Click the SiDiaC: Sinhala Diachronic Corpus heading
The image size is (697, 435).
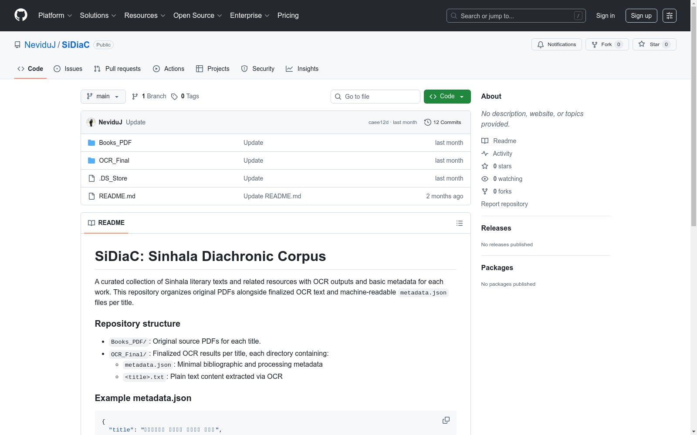point(210,256)
